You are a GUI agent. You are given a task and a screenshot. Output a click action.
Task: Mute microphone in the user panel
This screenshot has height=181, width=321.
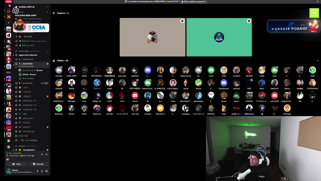(x=38, y=171)
